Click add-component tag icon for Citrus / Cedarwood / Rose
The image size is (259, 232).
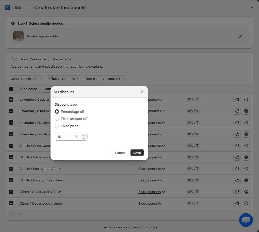click(x=237, y=192)
